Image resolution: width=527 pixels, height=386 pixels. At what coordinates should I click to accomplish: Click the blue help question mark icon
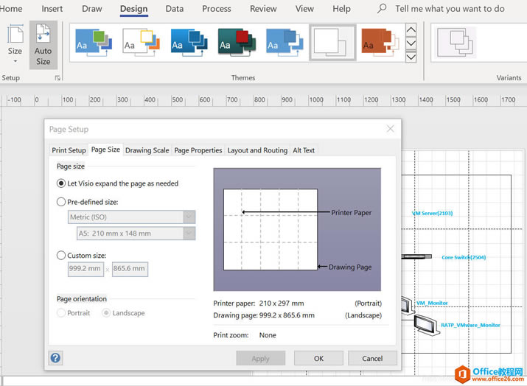[x=56, y=358]
